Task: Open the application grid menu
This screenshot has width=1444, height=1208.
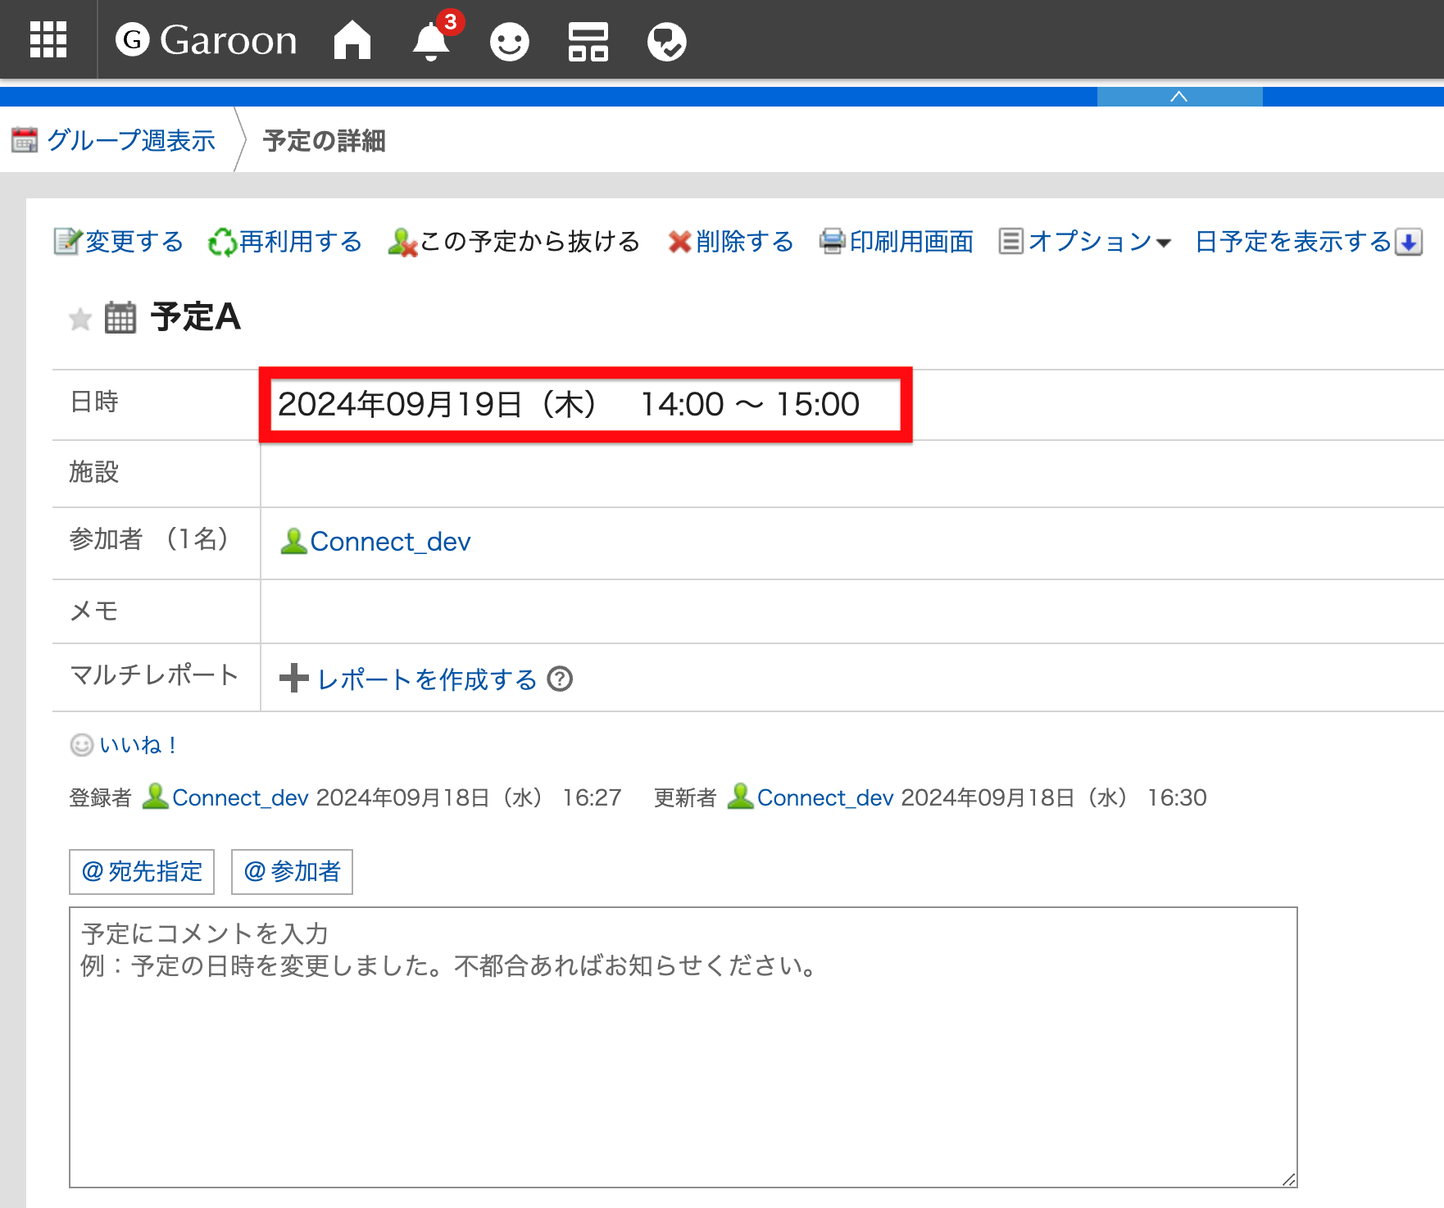Action: 48,40
